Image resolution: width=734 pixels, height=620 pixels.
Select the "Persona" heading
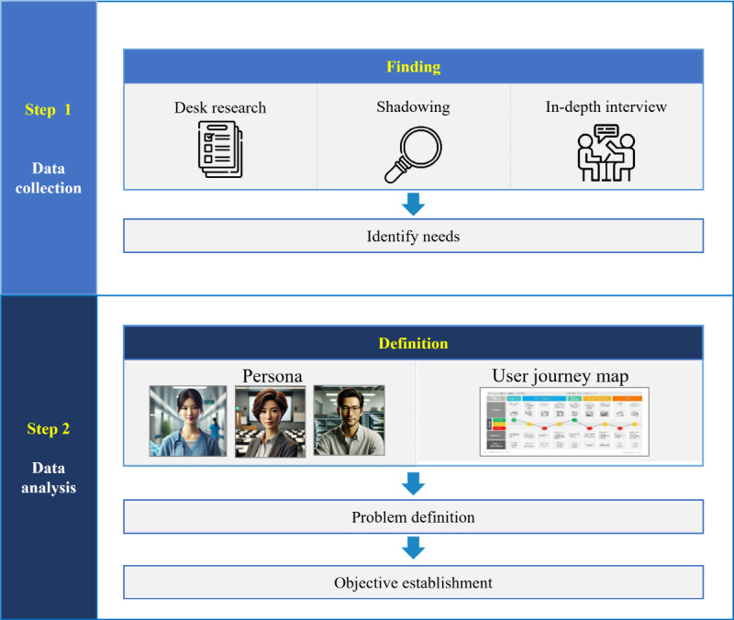272,376
